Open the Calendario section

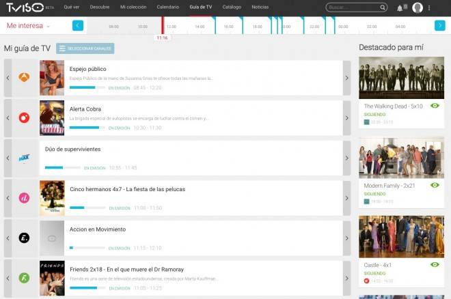(167, 8)
